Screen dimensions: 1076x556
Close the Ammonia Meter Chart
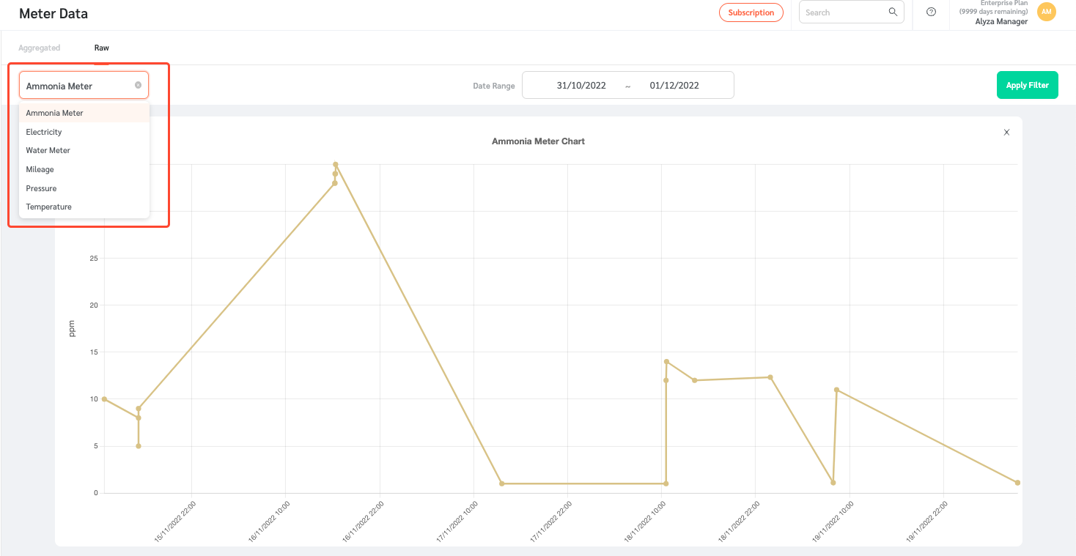(1006, 132)
